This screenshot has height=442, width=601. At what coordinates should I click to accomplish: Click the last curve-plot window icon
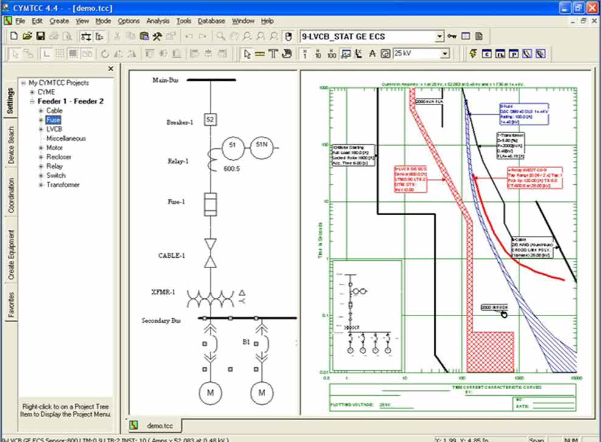tap(540, 54)
